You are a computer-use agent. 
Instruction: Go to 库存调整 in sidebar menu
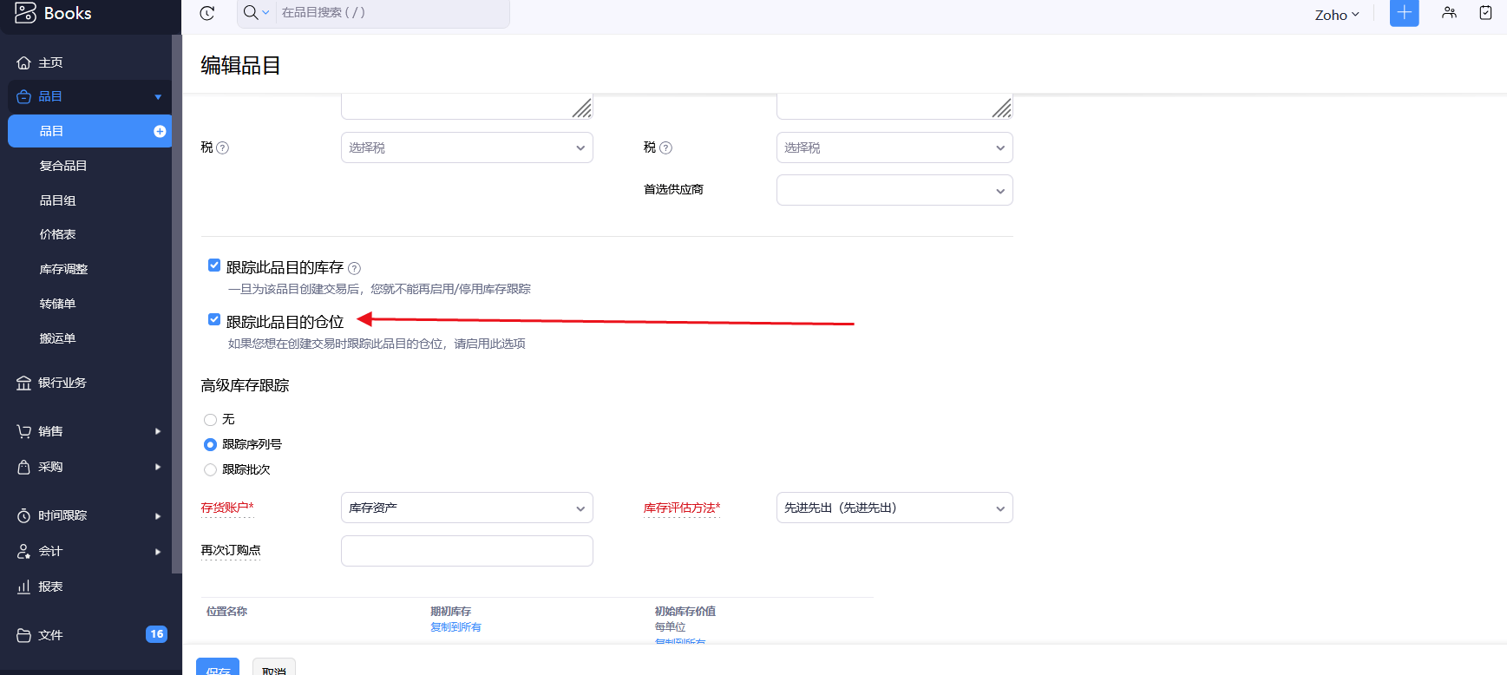click(63, 269)
